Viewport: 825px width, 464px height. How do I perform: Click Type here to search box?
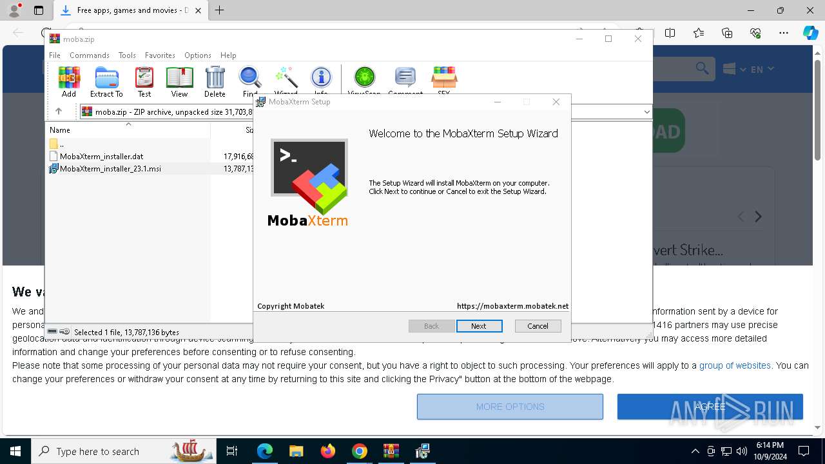[123, 451]
